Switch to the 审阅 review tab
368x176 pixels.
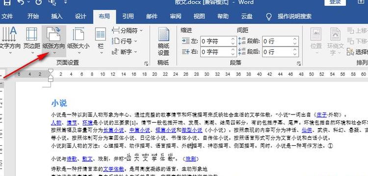click(x=176, y=16)
